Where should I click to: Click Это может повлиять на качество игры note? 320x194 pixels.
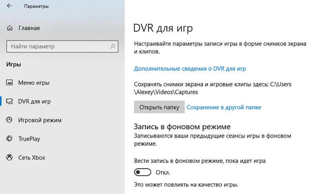pos(186,184)
